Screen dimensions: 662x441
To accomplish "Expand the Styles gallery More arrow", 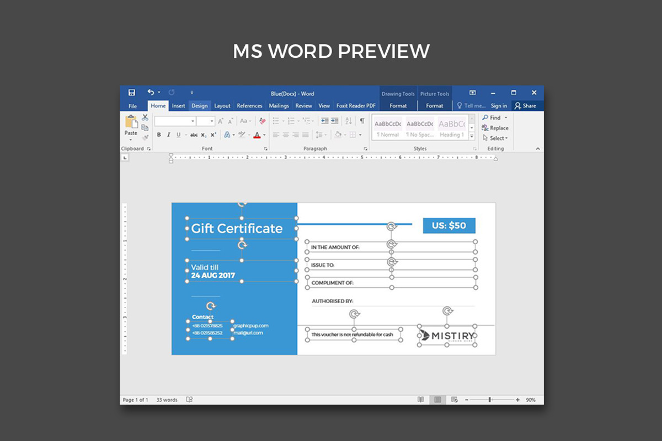I will [x=472, y=135].
